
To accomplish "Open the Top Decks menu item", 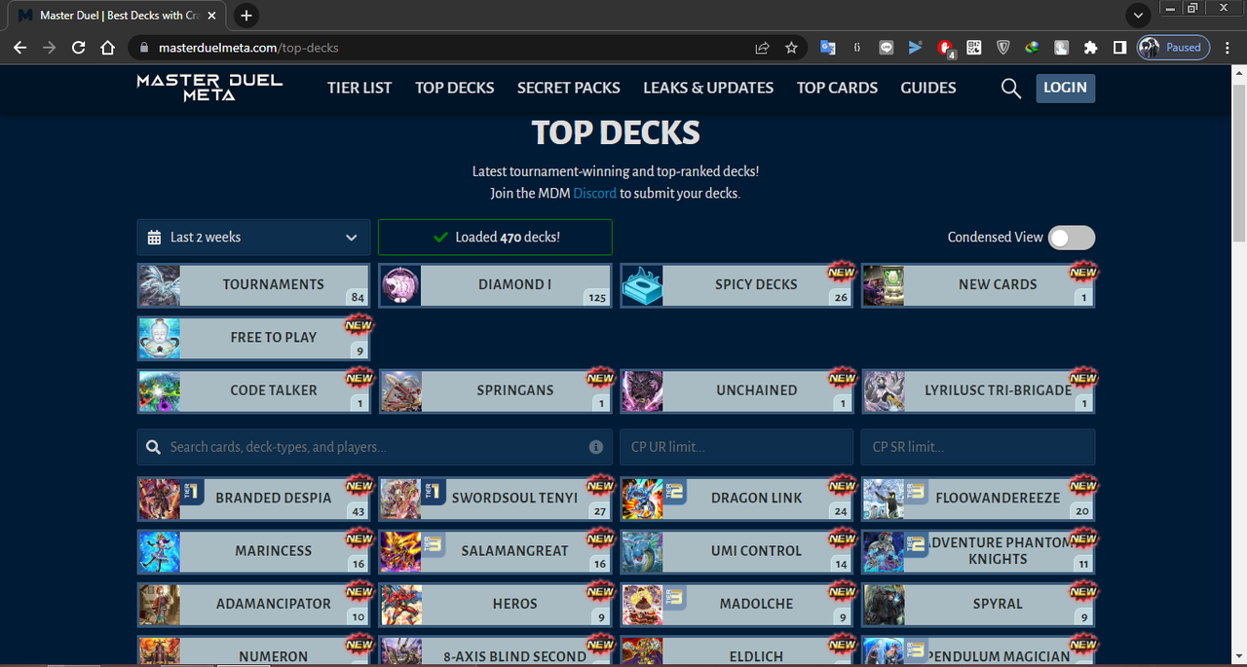I will click(x=455, y=88).
